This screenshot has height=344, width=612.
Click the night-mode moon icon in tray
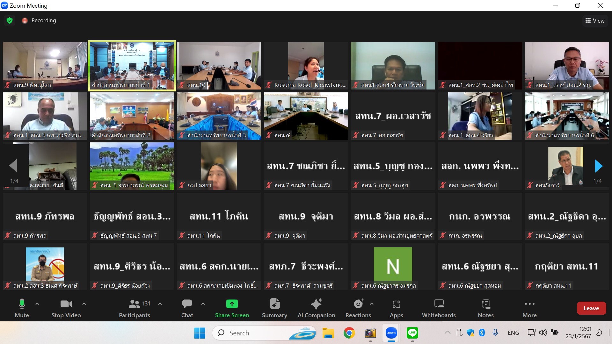tap(599, 333)
